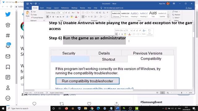Open Twitter Bookmarks icon in sidebar
The width and height of the screenshot is (198, 111).
(8, 67)
